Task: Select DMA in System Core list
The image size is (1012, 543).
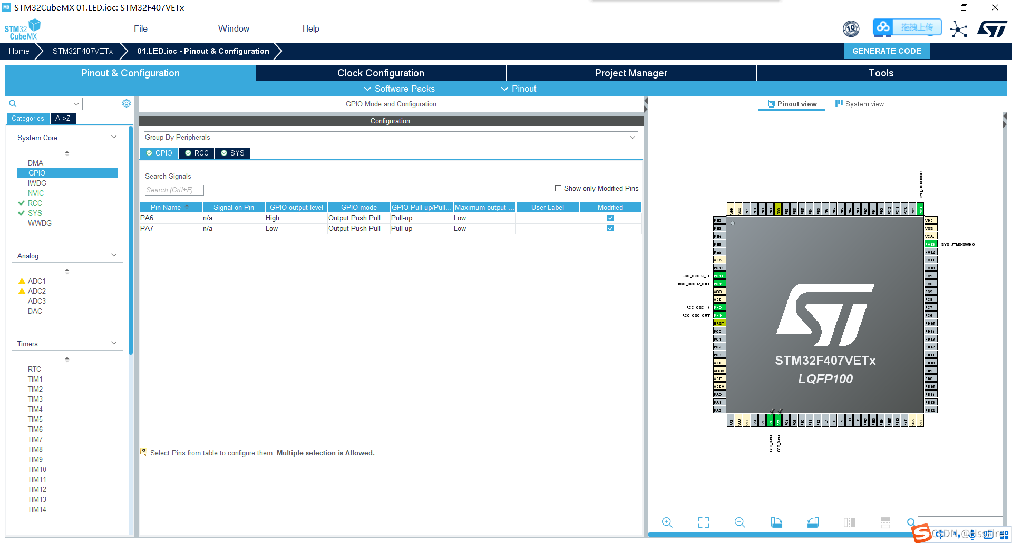Action: [35, 163]
